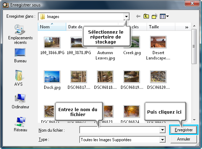Select the DSC06817 image thumbnail

pyautogui.click(x=79, y=76)
